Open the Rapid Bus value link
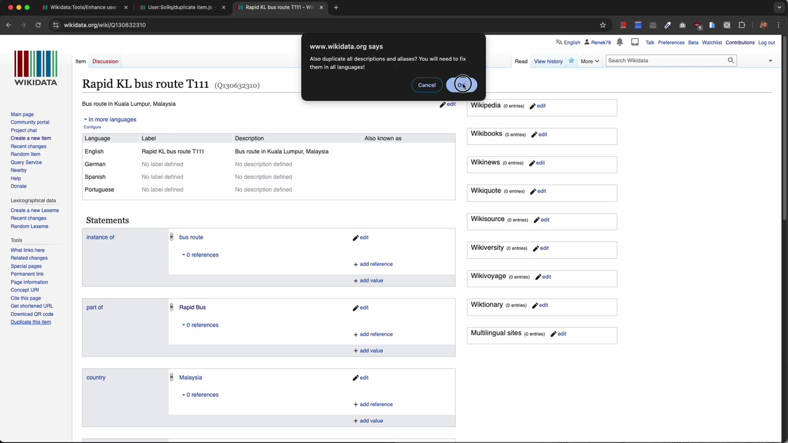 pyautogui.click(x=193, y=307)
